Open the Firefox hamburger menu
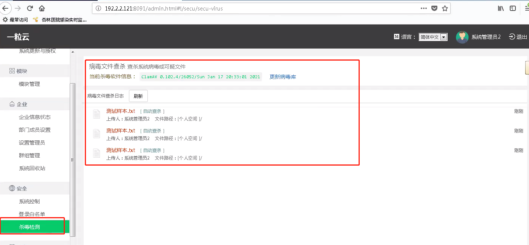529x245 pixels. (x=527, y=8)
